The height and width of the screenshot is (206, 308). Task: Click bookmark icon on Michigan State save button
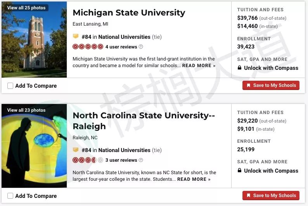pyautogui.click(x=249, y=85)
